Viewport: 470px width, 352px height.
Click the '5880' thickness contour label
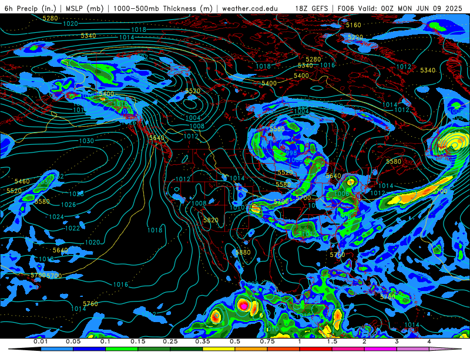pyautogui.click(x=243, y=252)
